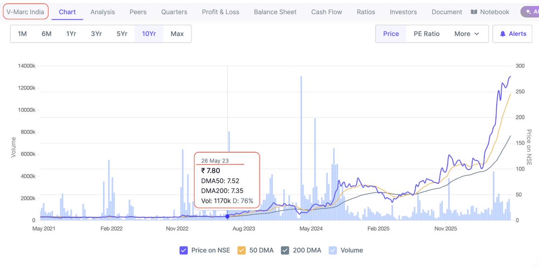Click the DMA200: 7.35 tooltip value
Image resolution: width=539 pixels, height=269 pixels.
[222, 191]
